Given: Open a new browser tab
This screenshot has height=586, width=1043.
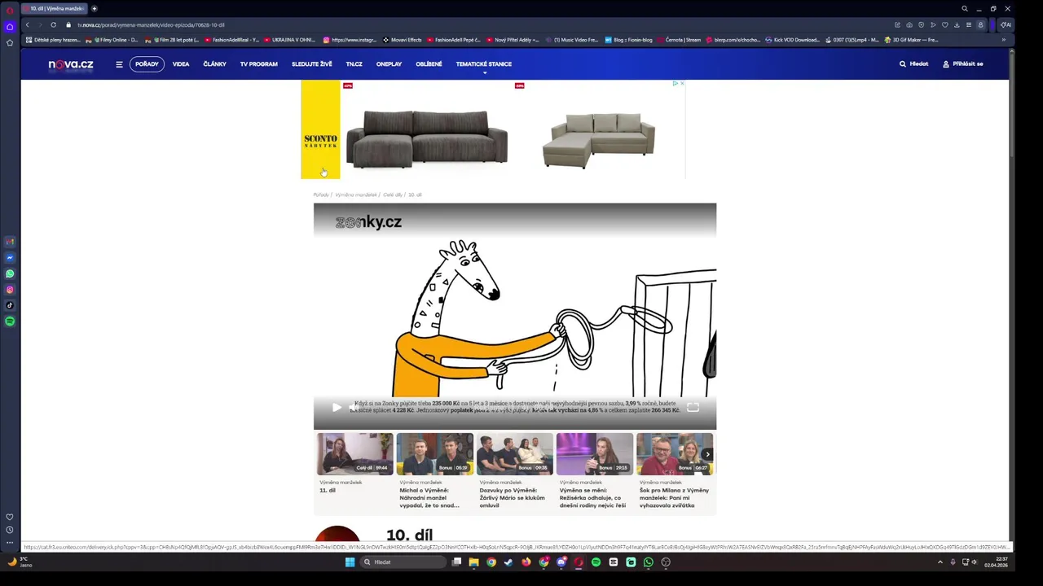Looking at the screenshot, I should [94, 8].
